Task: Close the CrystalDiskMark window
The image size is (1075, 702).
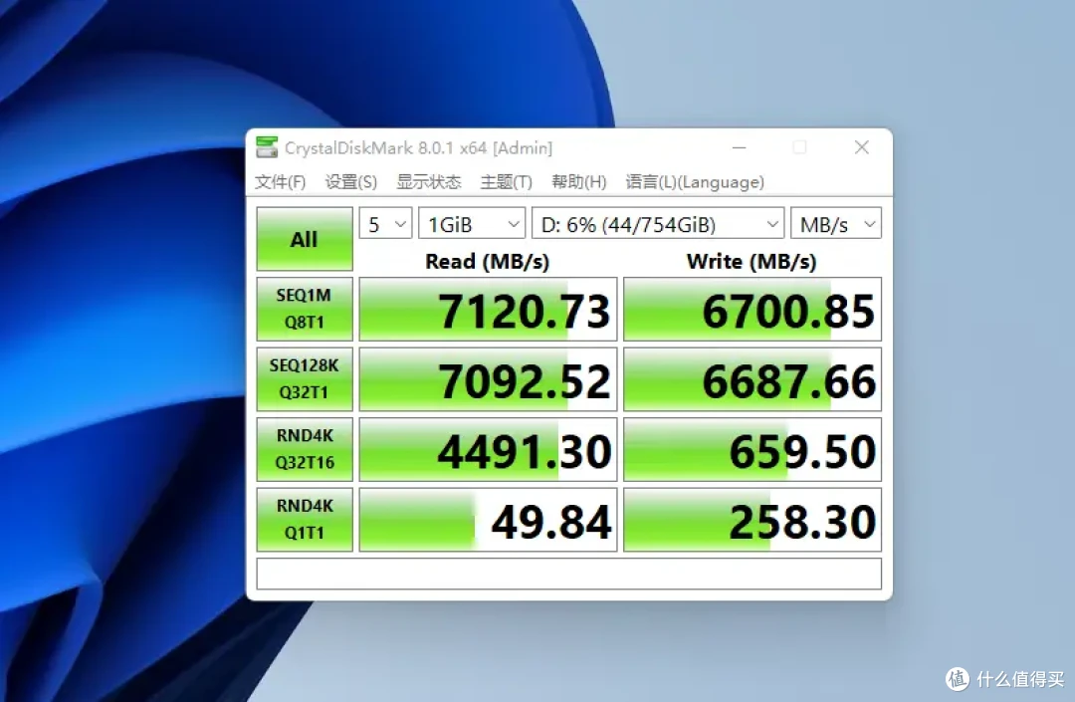Action: pos(862,147)
